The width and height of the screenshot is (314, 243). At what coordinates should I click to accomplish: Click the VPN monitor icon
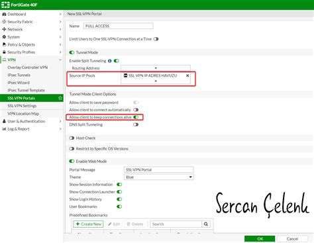coord(4,60)
